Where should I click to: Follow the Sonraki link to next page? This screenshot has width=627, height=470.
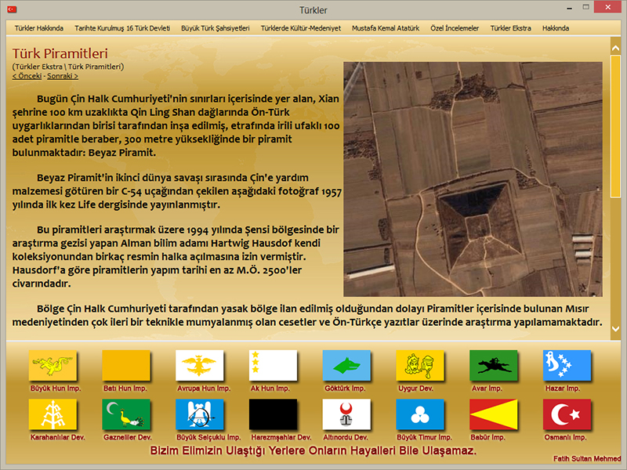63,76
